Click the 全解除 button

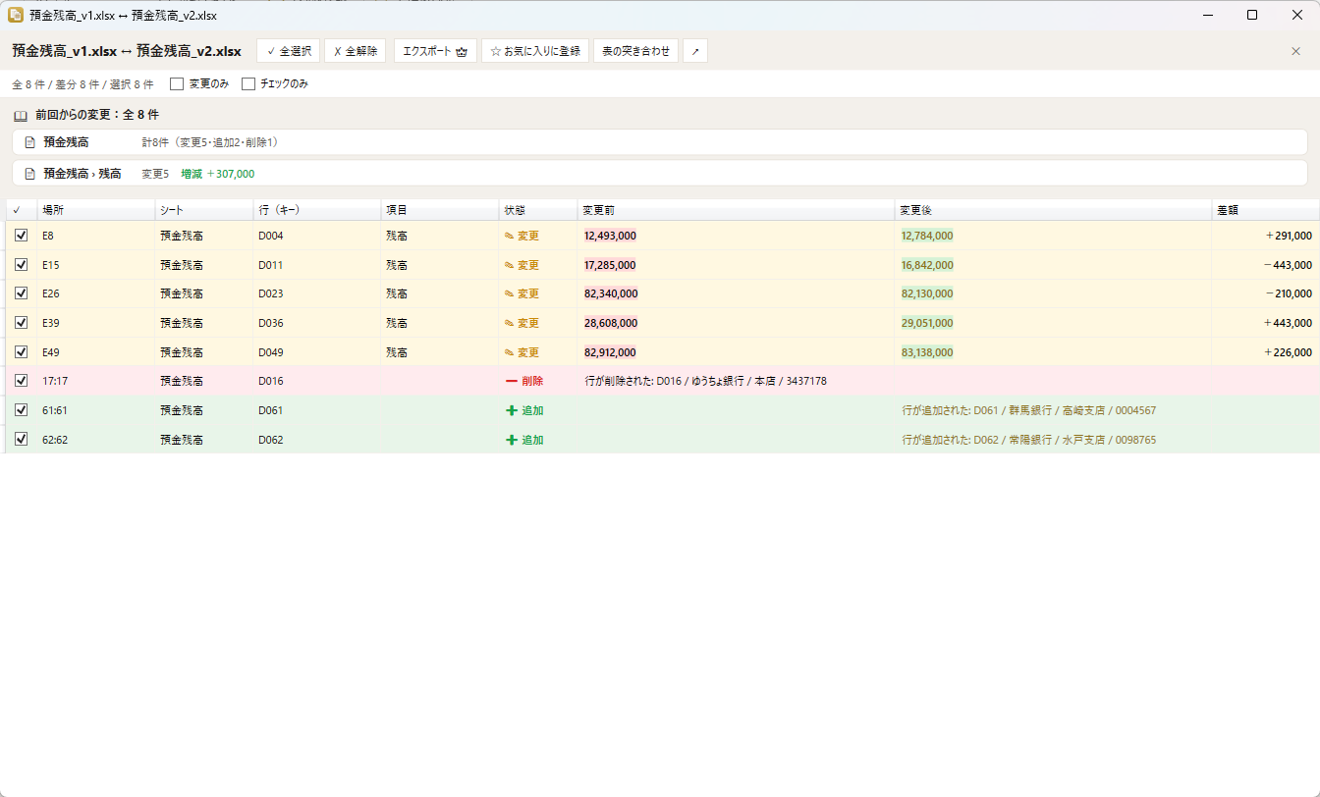pyautogui.click(x=355, y=51)
